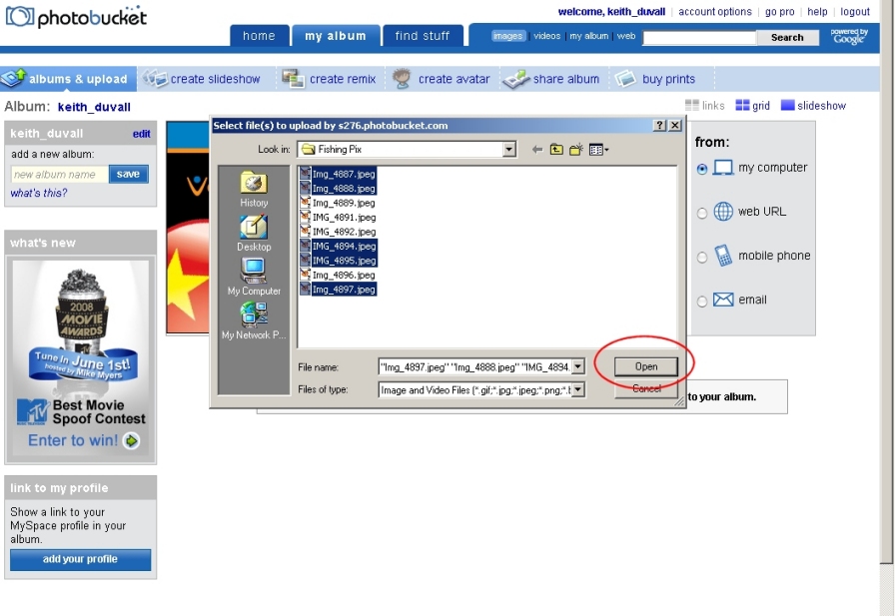Expand the Look in folder dropdown
The width and height of the screenshot is (895, 616).
509,150
